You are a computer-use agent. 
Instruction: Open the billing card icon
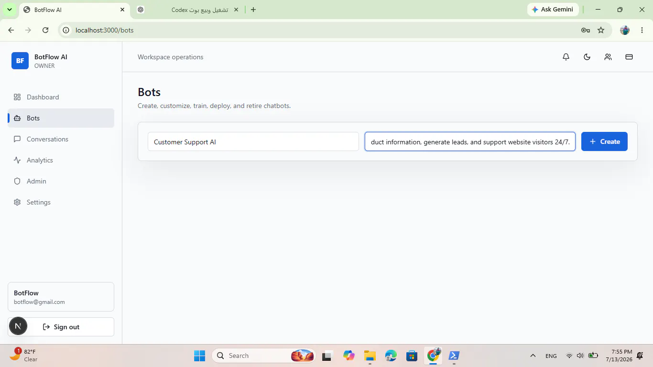pyautogui.click(x=629, y=57)
